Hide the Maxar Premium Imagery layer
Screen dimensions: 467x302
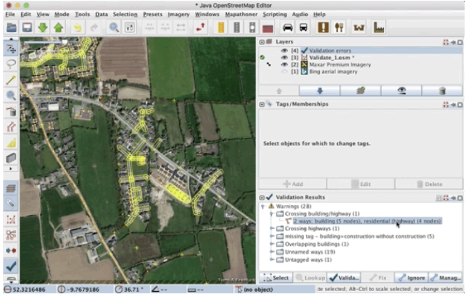[284, 64]
